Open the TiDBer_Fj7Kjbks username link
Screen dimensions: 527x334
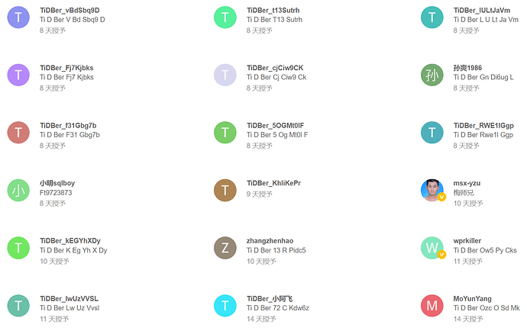(66, 68)
